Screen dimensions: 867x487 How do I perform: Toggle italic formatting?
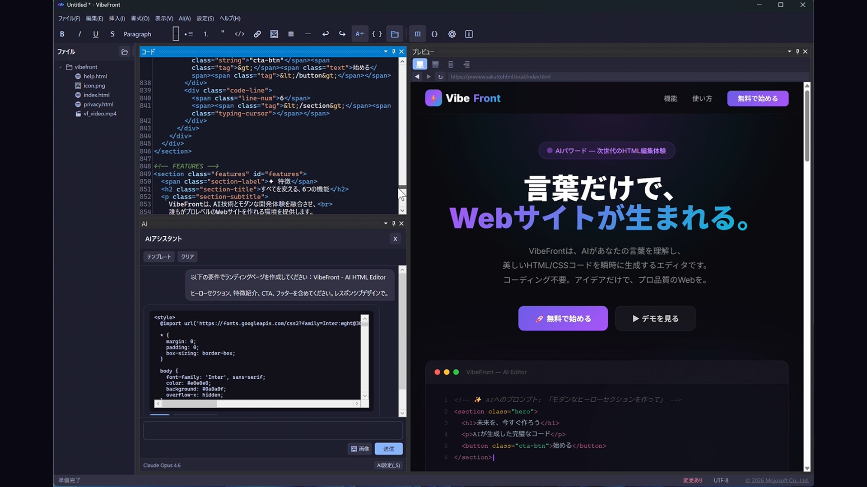79,34
